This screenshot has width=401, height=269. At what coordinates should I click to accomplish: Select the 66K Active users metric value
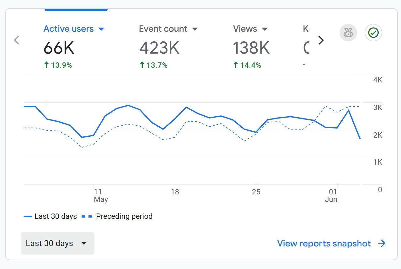click(59, 48)
